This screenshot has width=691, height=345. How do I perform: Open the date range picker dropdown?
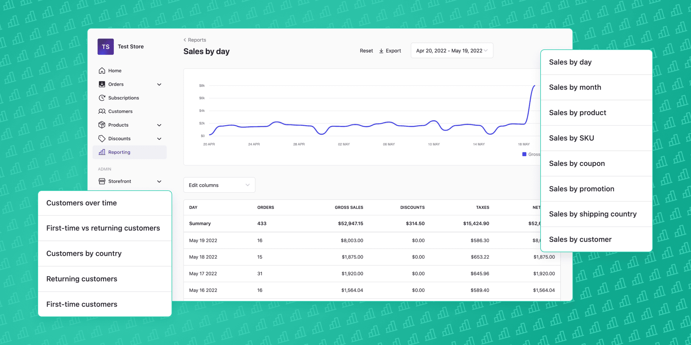452,51
